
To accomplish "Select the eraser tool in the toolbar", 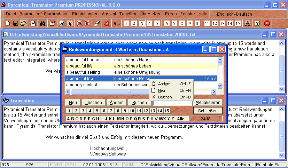I will 97,23.
